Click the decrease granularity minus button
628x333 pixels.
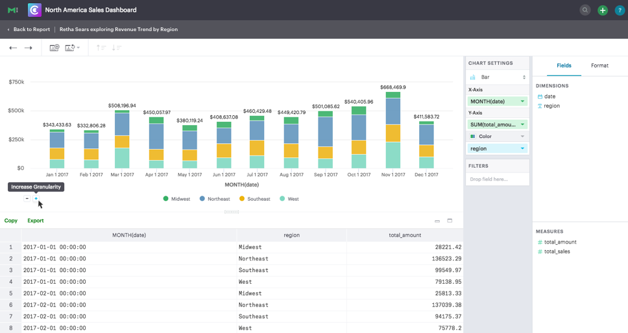pyautogui.click(x=27, y=198)
